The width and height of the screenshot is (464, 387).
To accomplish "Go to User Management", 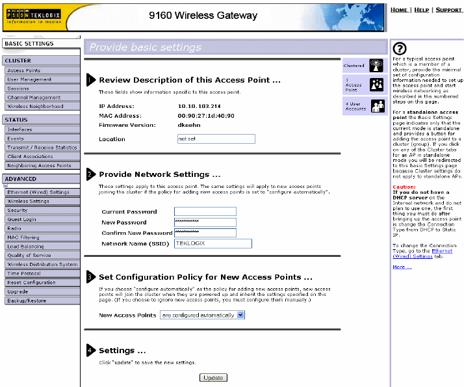I will pos(42,79).
